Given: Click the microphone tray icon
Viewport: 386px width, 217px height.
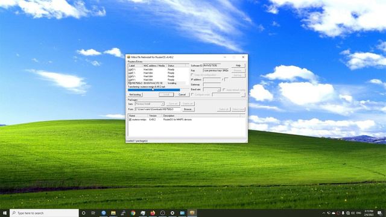Looking at the screenshot, I should (x=343, y=213).
